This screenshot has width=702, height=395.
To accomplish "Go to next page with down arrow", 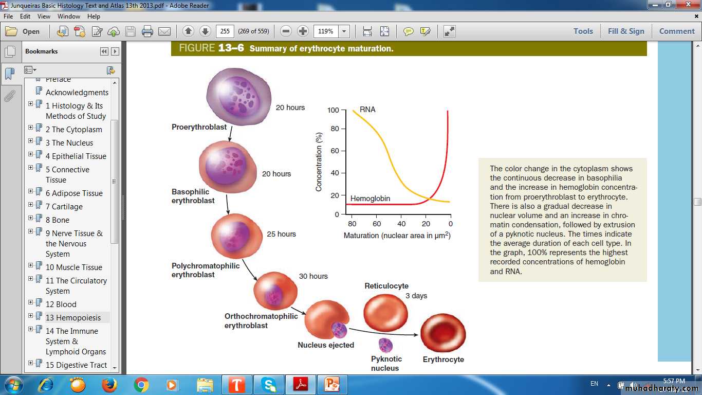I will [x=205, y=31].
